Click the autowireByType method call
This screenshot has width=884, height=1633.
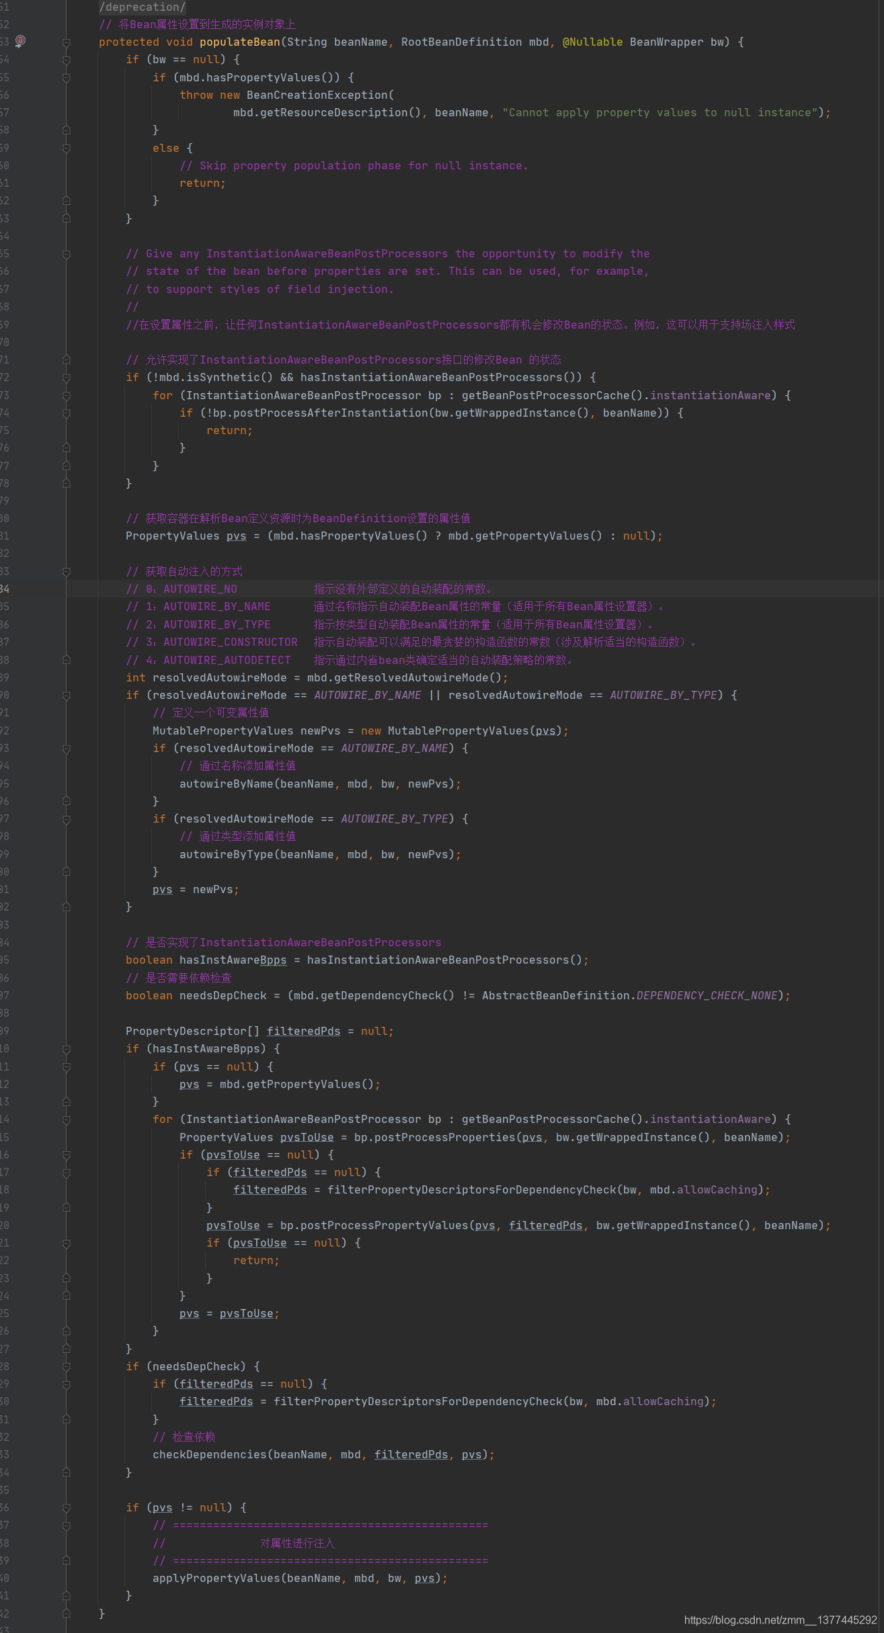pos(226,854)
